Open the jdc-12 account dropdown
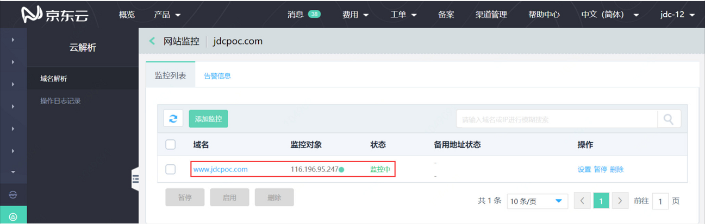The image size is (705, 224). point(677,15)
